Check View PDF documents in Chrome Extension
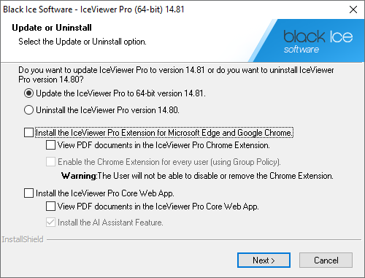The width and height of the screenshot is (365, 278). (x=50, y=145)
